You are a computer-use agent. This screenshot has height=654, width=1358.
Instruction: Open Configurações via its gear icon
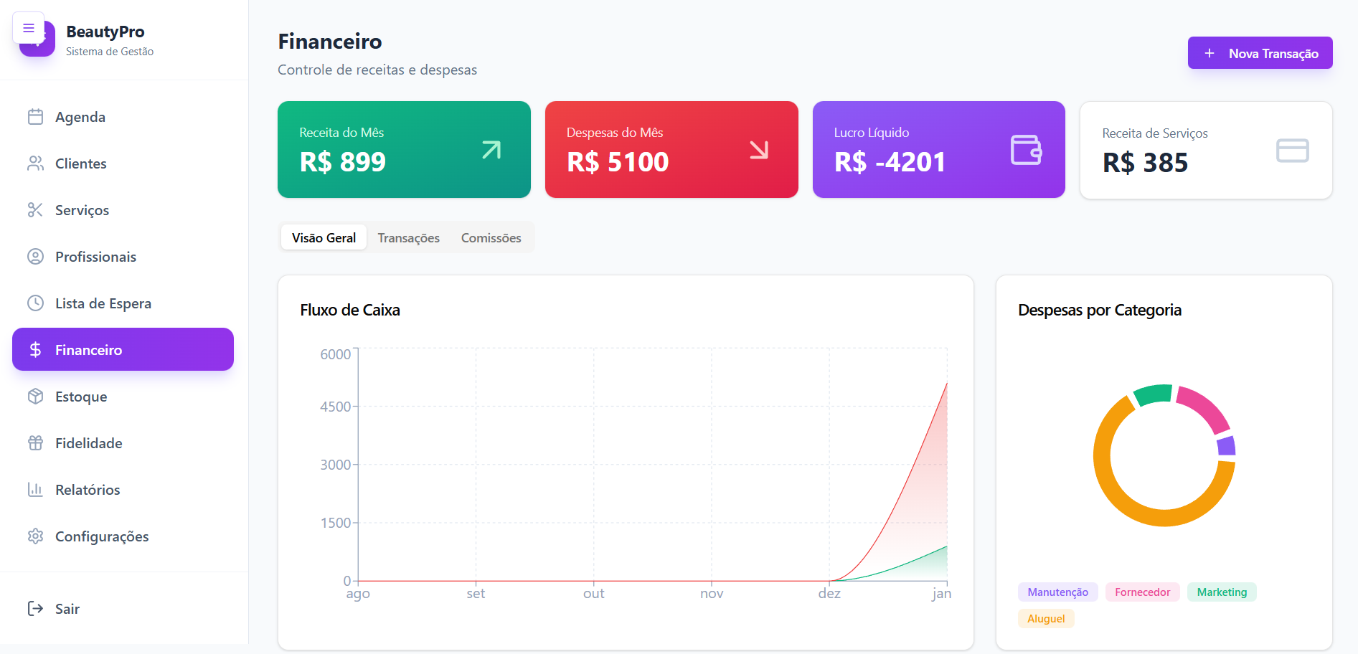[35, 536]
